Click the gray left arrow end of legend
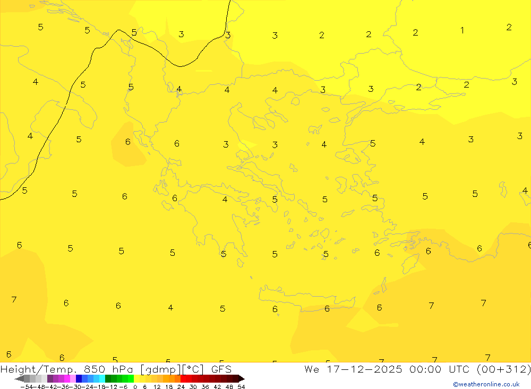The image size is (531, 389). pos(19,379)
